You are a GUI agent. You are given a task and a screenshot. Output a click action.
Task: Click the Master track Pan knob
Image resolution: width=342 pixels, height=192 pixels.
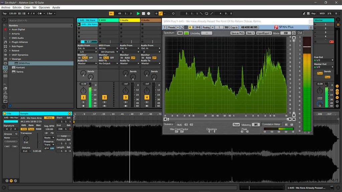[320, 91]
